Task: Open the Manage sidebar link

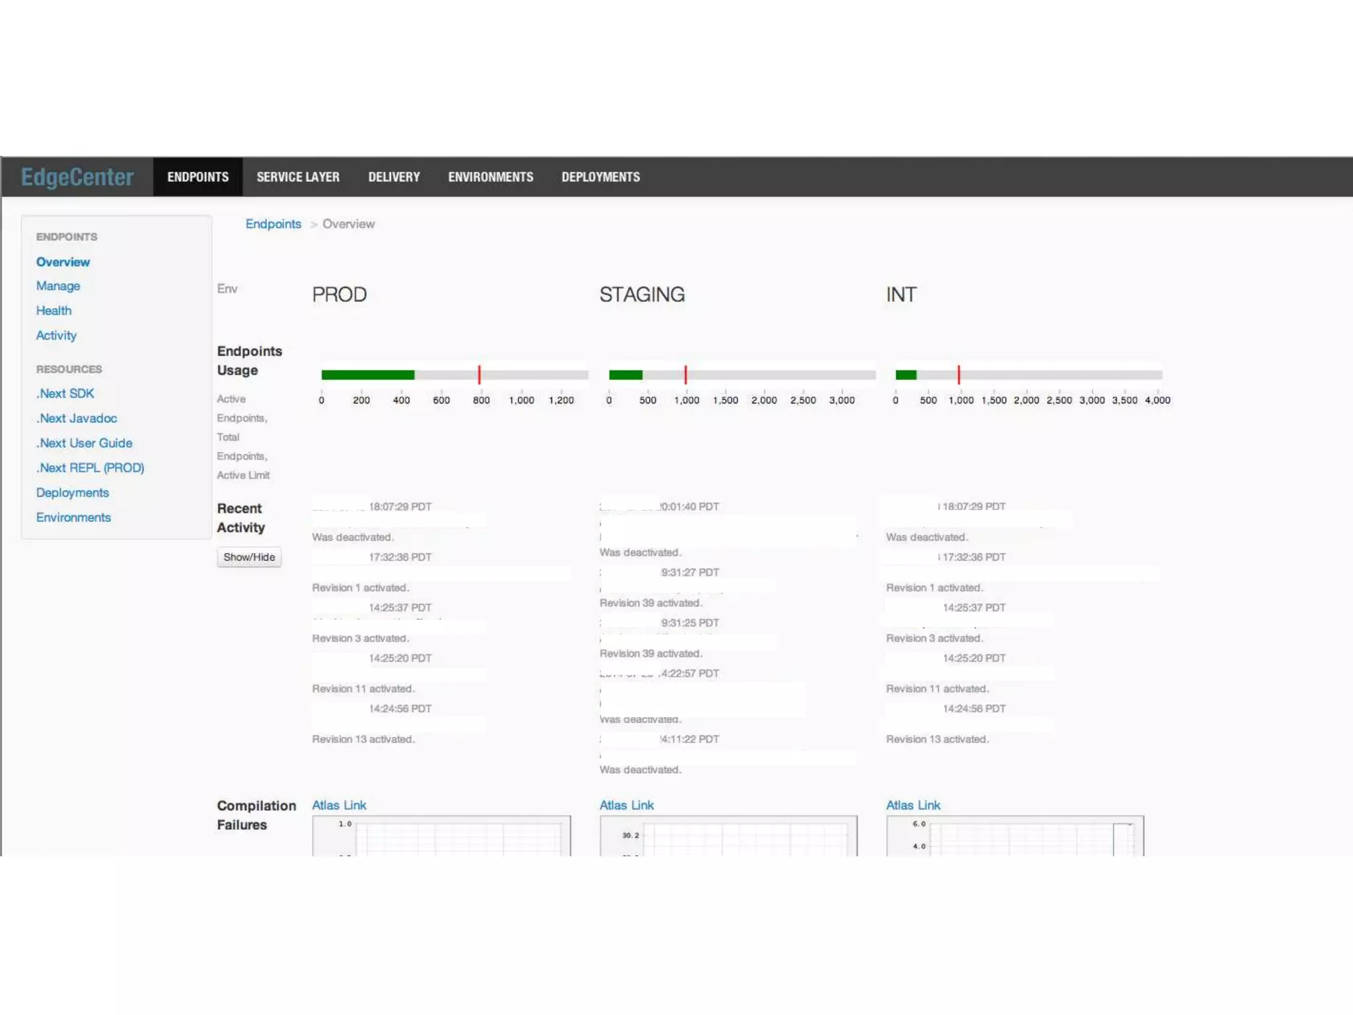Action: pyautogui.click(x=58, y=286)
